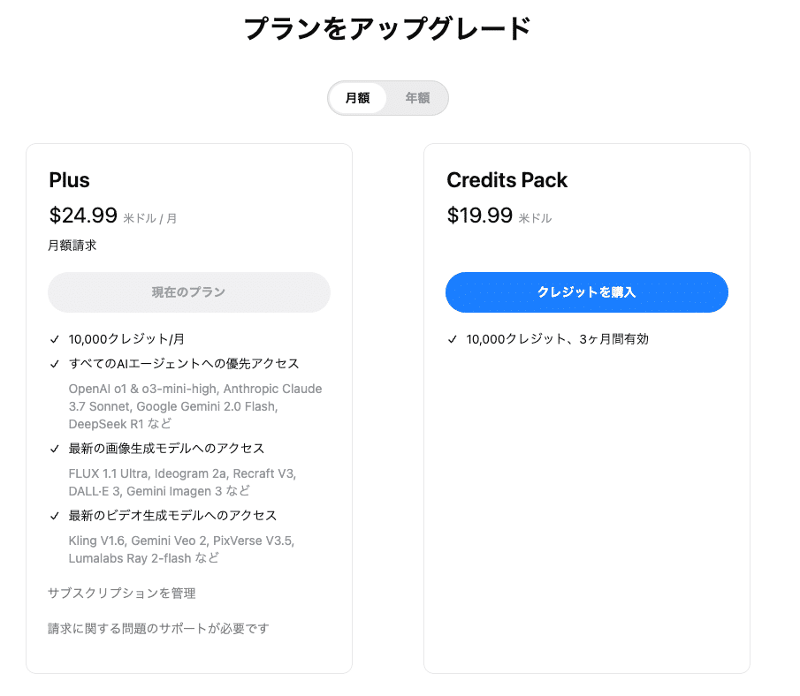Click the AI agent list starting with OpenAI o1
The image size is (800, 696).
[194, 406]
